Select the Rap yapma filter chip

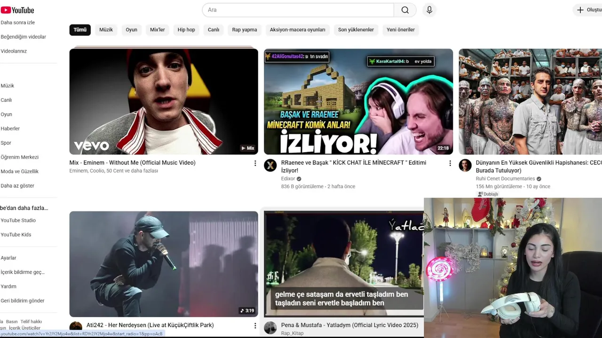(245, 30)
